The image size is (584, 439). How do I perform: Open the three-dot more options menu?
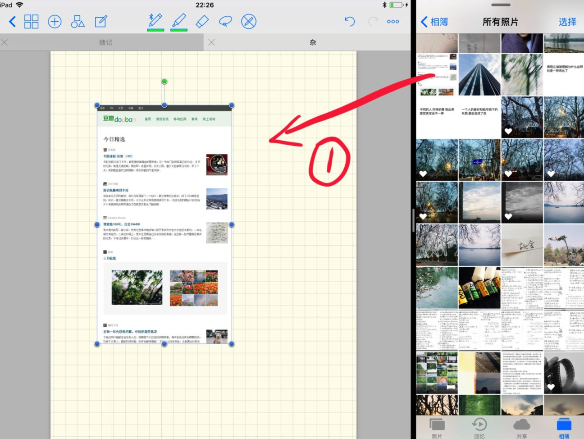pos(393,22)
